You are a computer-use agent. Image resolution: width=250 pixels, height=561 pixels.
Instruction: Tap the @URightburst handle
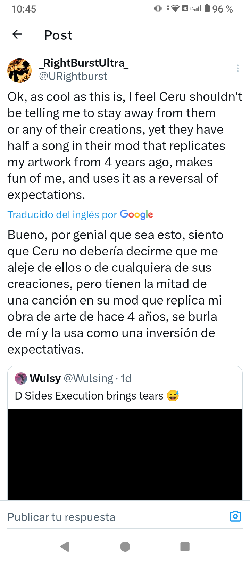[73, 76]
